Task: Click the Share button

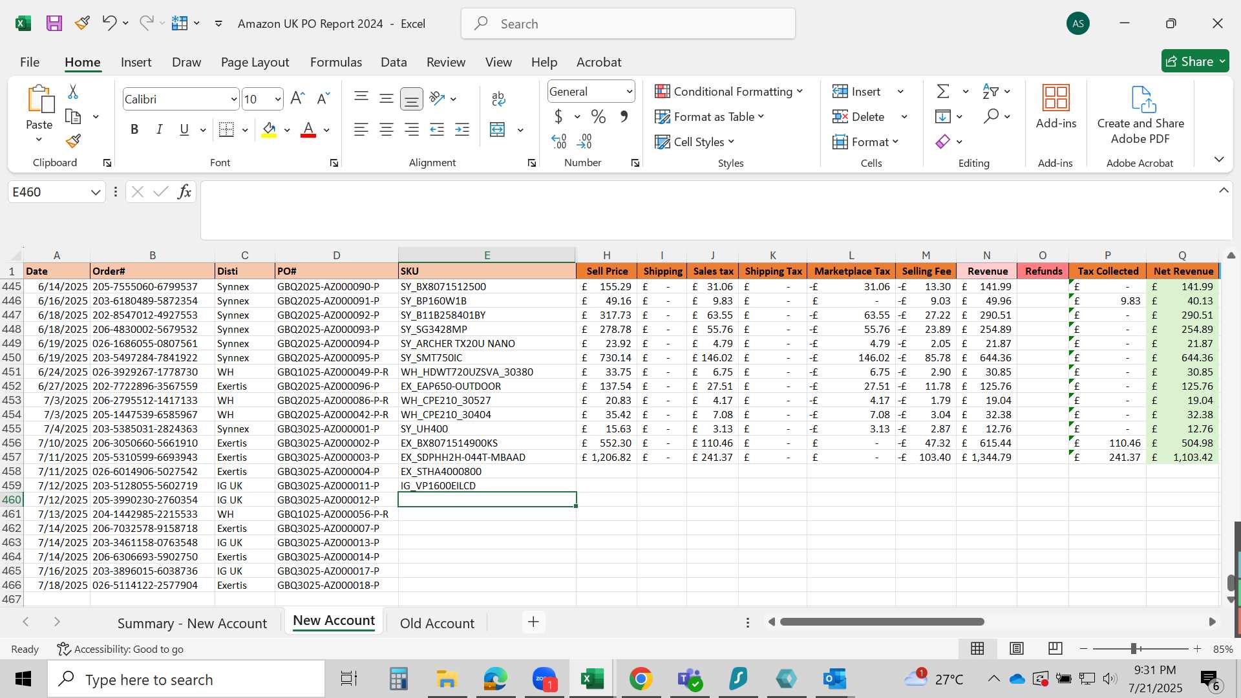Action: tap(1195, 61)
